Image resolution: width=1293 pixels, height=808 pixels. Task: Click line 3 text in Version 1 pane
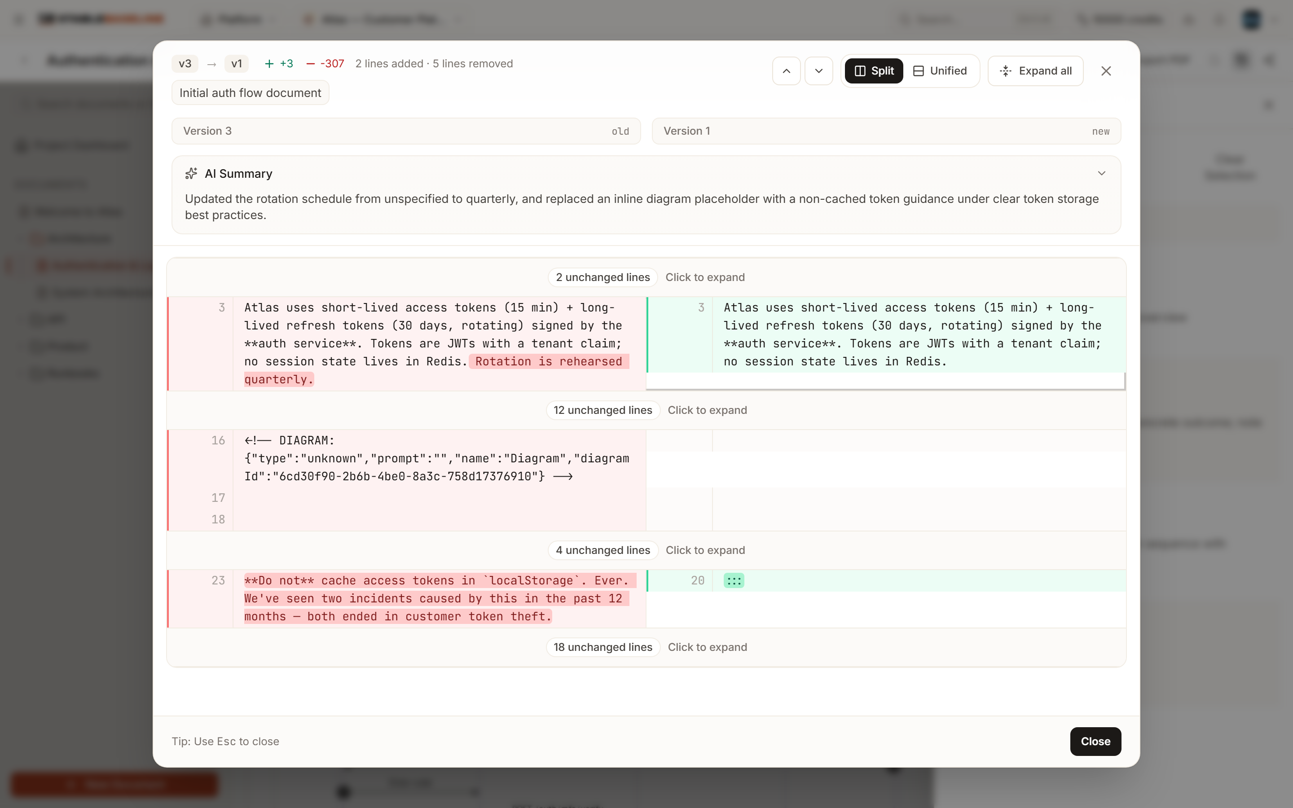(913, 334)
